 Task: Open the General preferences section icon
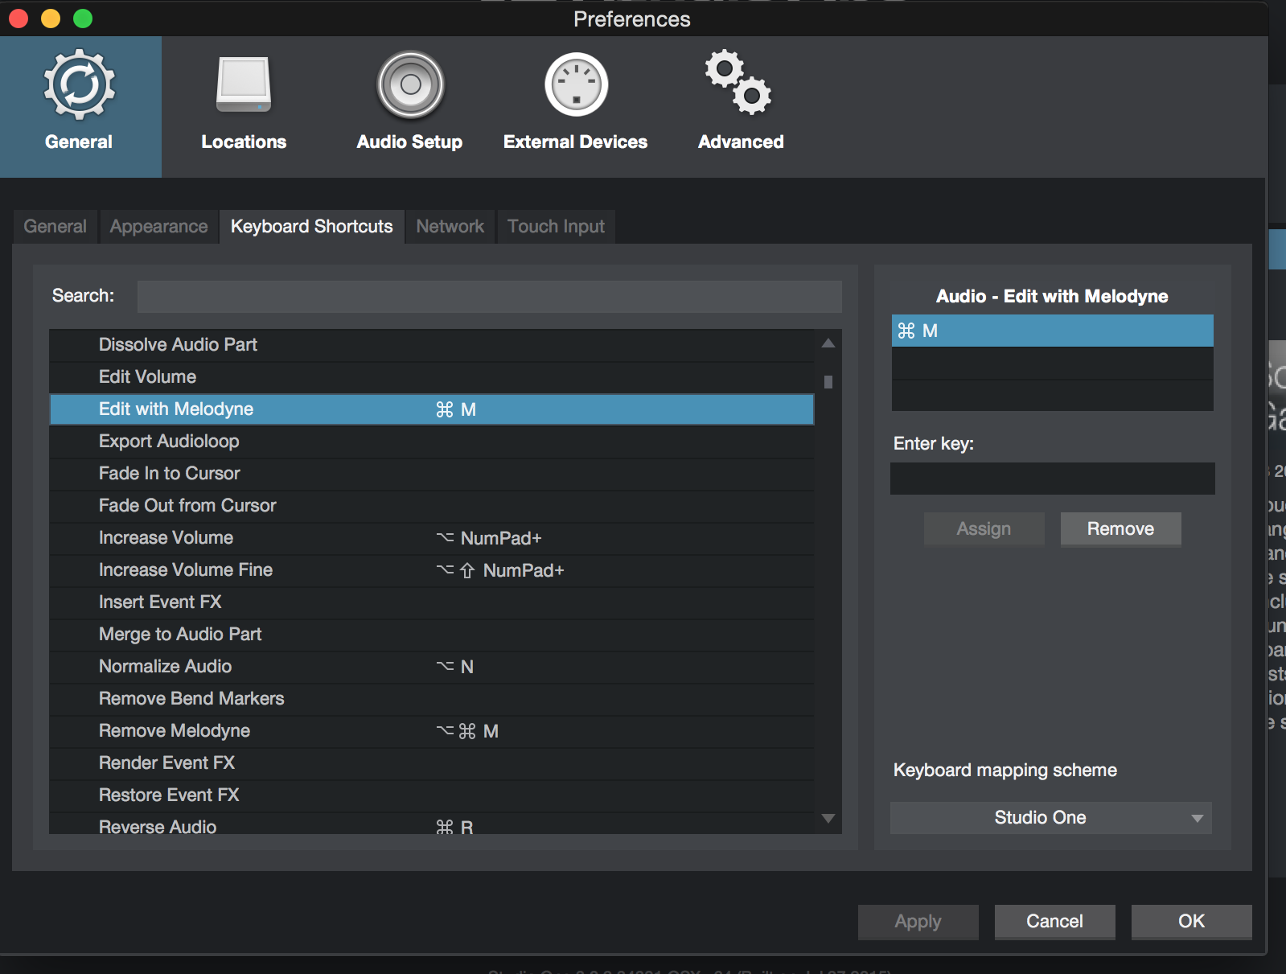[x=79, y=85]
